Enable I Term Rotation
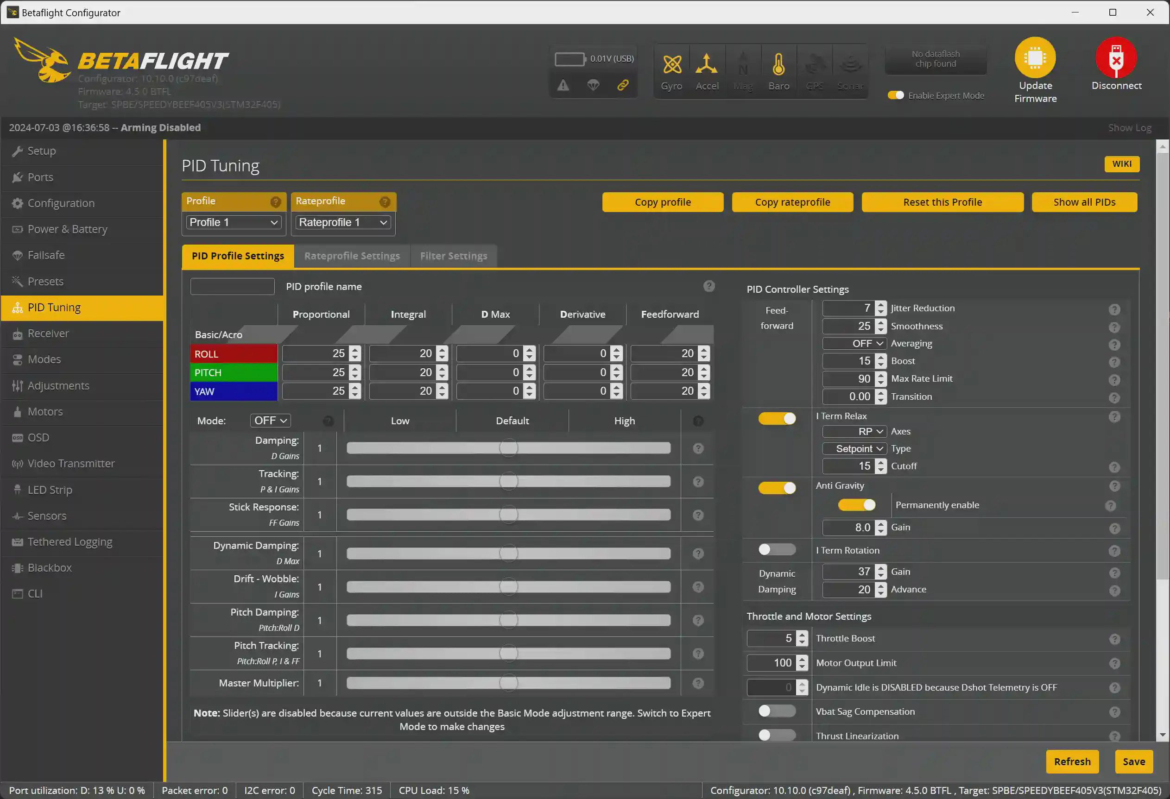Screen dimensions: 1170x799 point(777,549)
